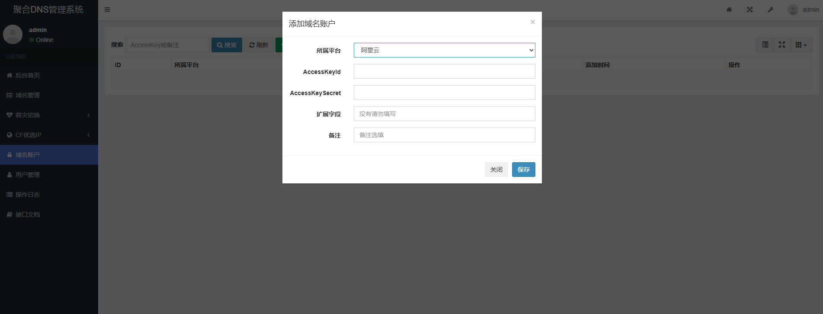
Task: Click the table fullscreen toggle icon
Action: click(782, 45)
